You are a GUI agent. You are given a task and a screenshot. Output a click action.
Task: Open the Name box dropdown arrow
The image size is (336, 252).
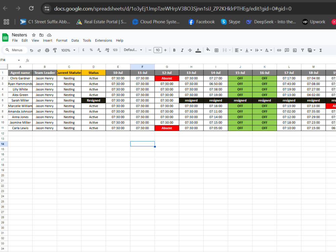[19, 60]
